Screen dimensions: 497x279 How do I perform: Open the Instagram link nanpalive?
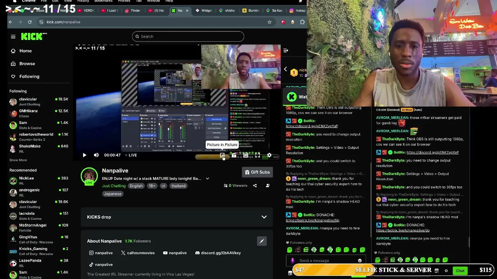click(x=101, y=253)
